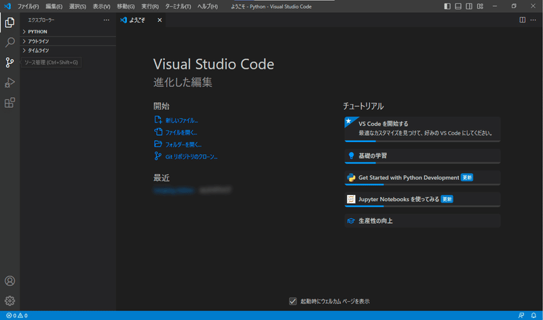This screenshot has height=320, width=543.
Task: Open 生産性の向上 walkthrough
Action: coord(422,221)
